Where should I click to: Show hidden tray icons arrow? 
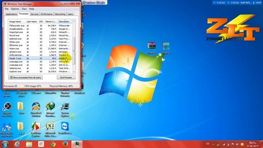click(213, 144)
